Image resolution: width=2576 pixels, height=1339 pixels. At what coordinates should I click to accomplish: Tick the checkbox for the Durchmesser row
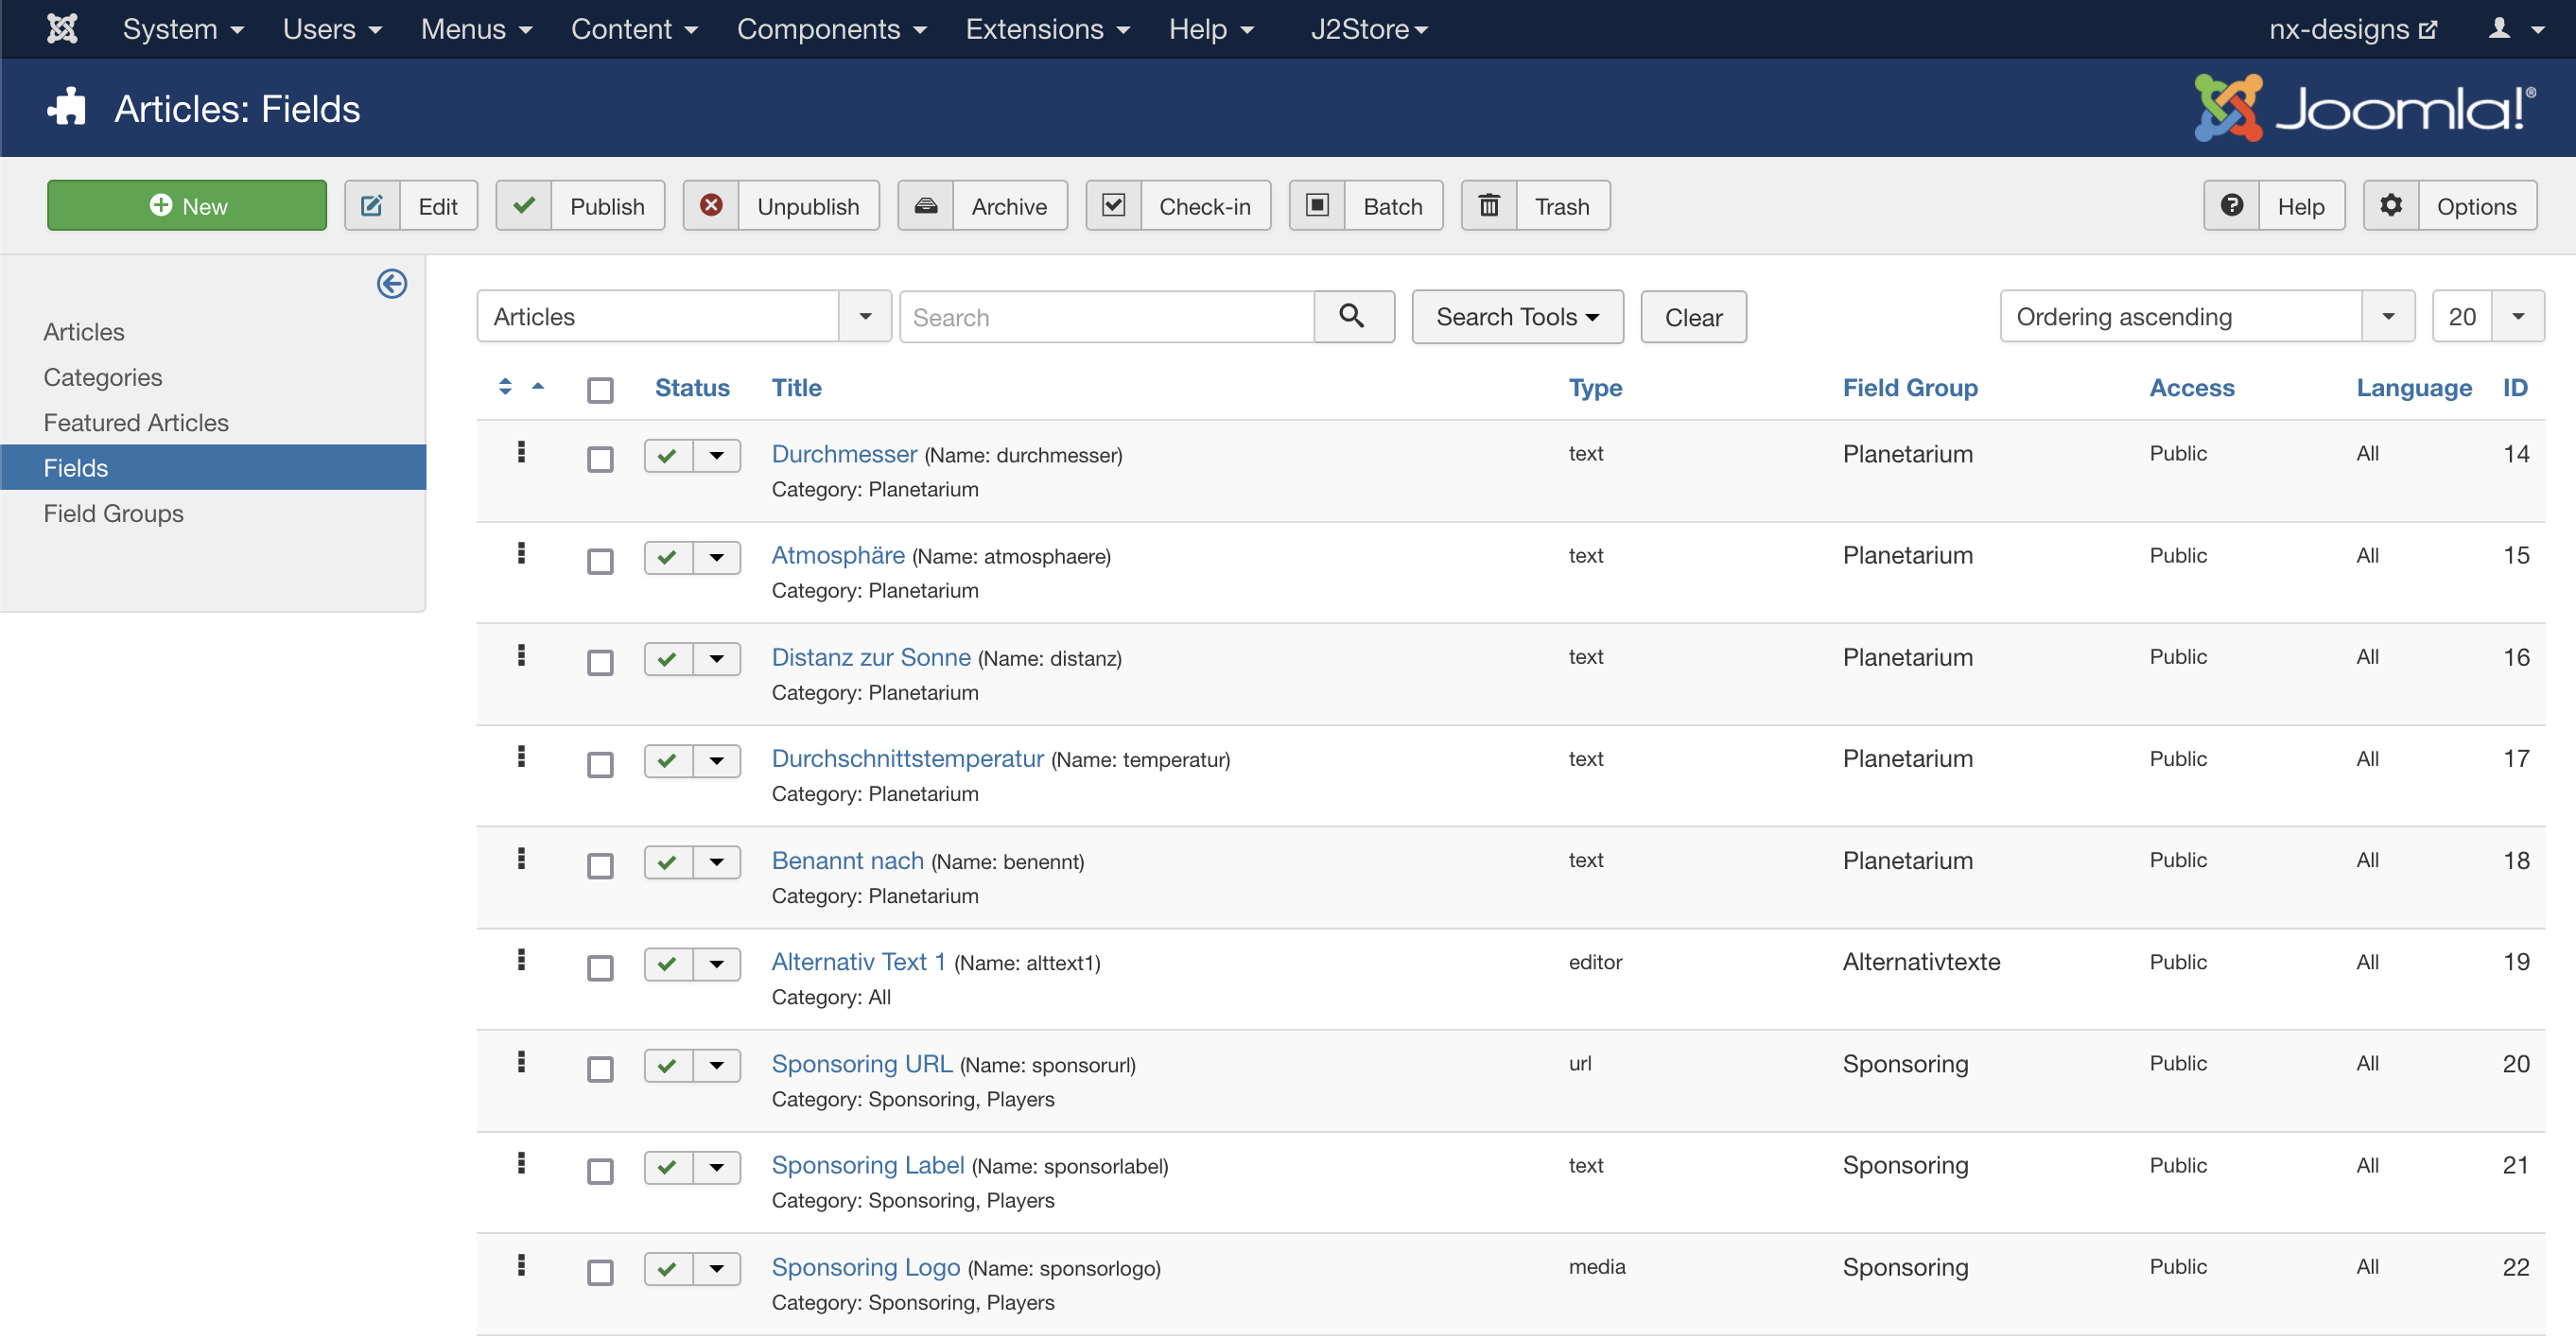(600, 460)
